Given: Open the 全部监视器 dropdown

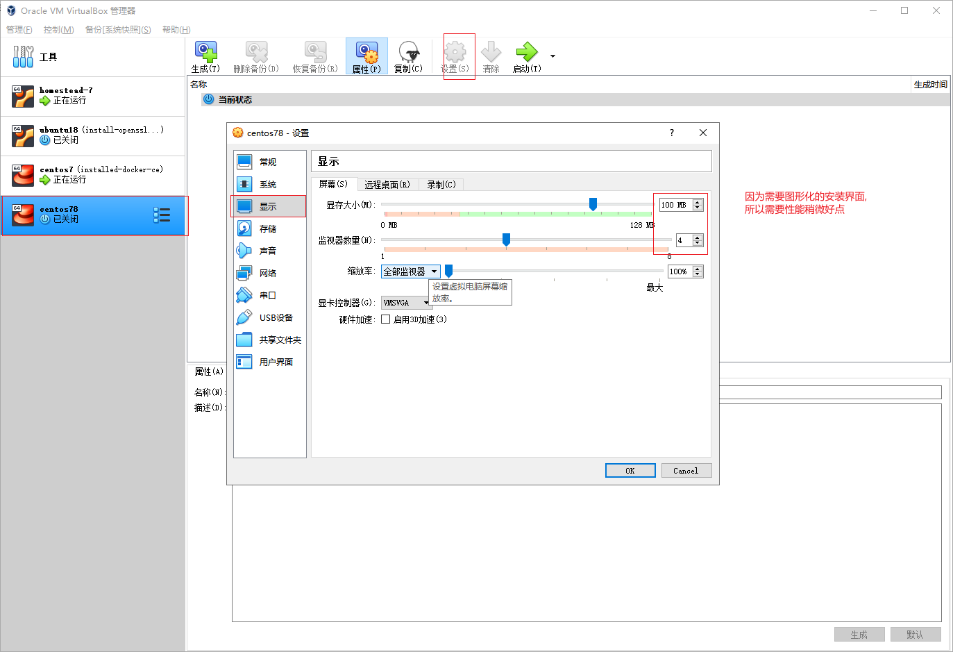Looking at the screenshot, I should coord(410,271).
